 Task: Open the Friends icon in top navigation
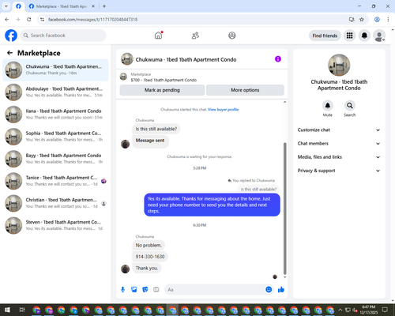[195, 36]
